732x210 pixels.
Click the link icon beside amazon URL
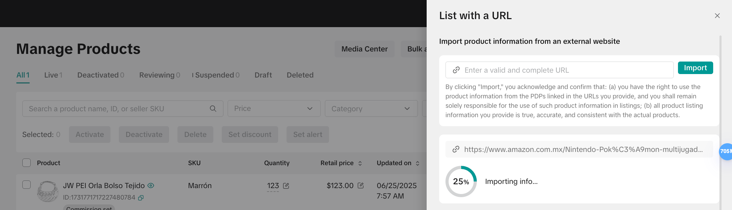[x=456, y=149]
